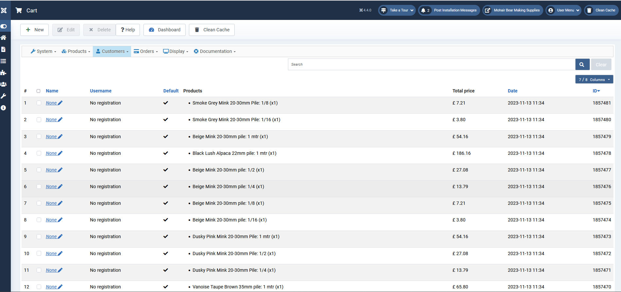Screen dimensions: 621x292
Task: Select checkbox for row 2
Action: (x=39, y=120)
